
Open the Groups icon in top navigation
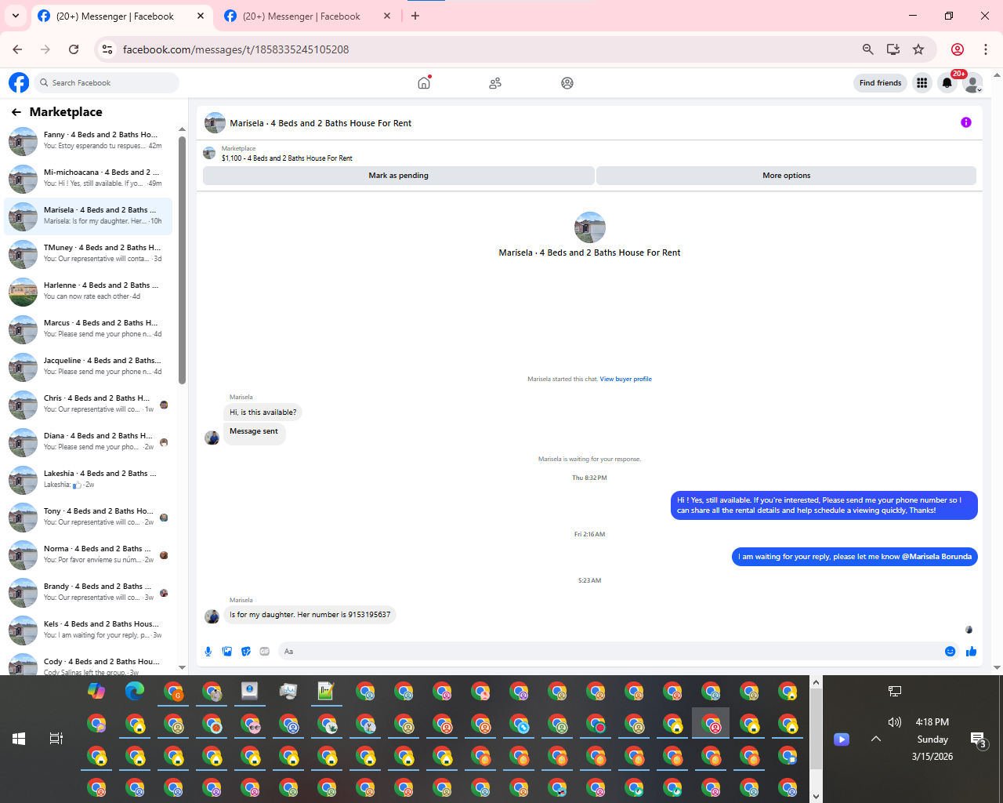(x=567, y=82)
